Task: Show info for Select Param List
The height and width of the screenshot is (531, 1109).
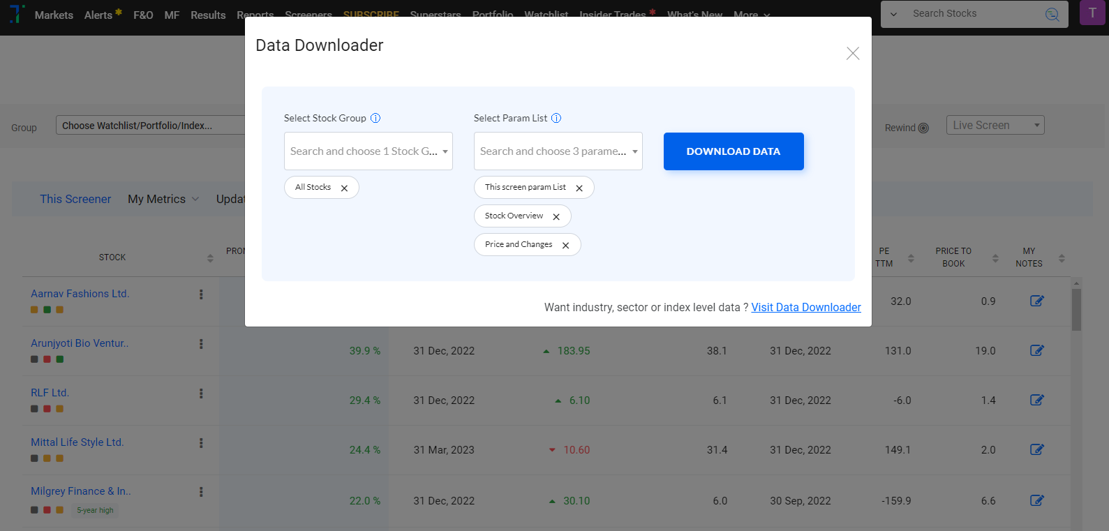Action: (556, 118)
